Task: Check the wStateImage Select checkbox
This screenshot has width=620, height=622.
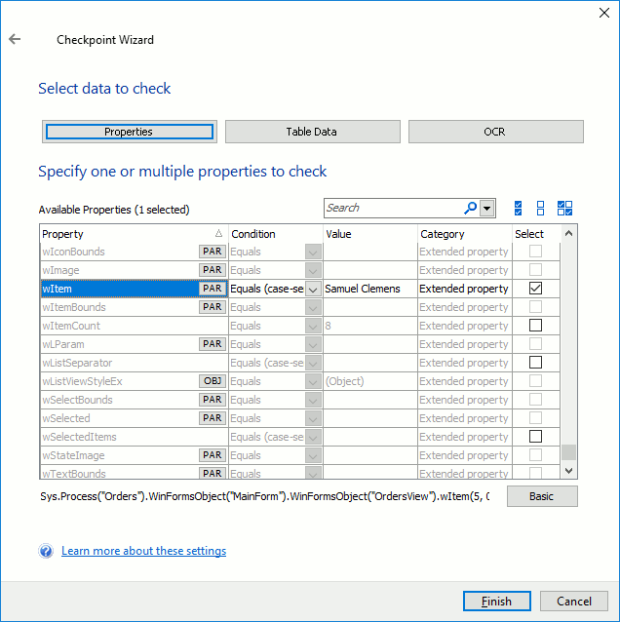Action: tap(535, 455)
